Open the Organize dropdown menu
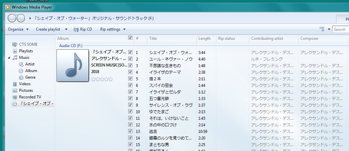 click(x=18, y=29)
